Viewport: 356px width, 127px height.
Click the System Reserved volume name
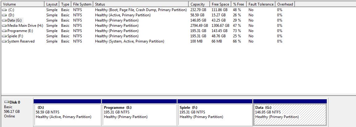(21, 41)
